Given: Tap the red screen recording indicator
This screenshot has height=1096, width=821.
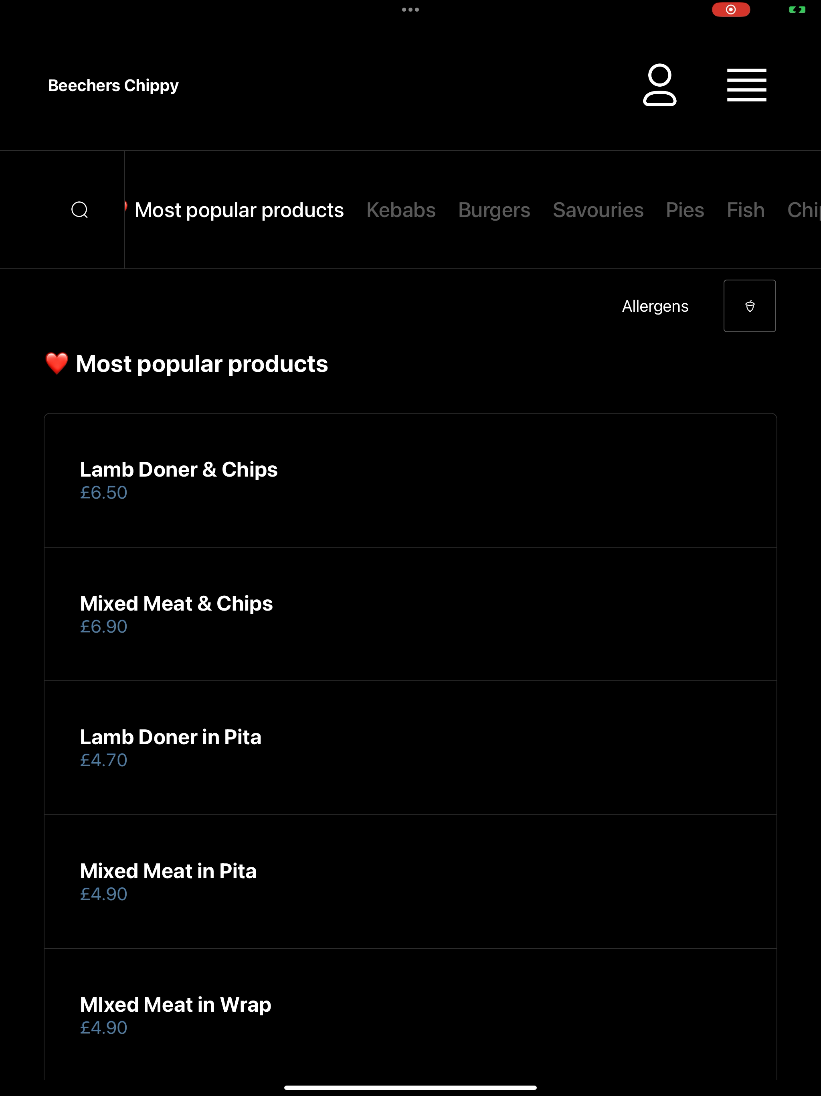Looking at the screenshot, I should pos(731,9).
